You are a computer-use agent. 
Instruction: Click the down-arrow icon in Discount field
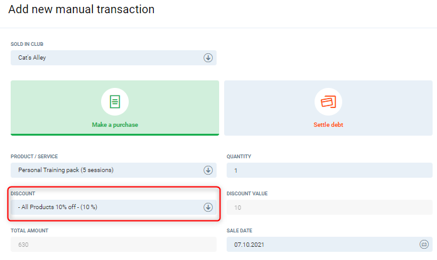pyautogui.click(x=208, y=207)
